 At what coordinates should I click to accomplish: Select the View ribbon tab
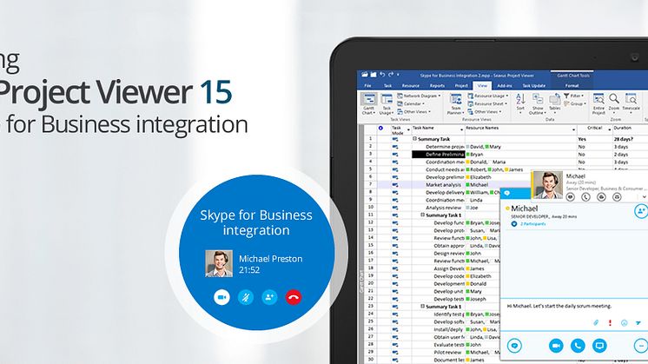click(x=482, y=85)
